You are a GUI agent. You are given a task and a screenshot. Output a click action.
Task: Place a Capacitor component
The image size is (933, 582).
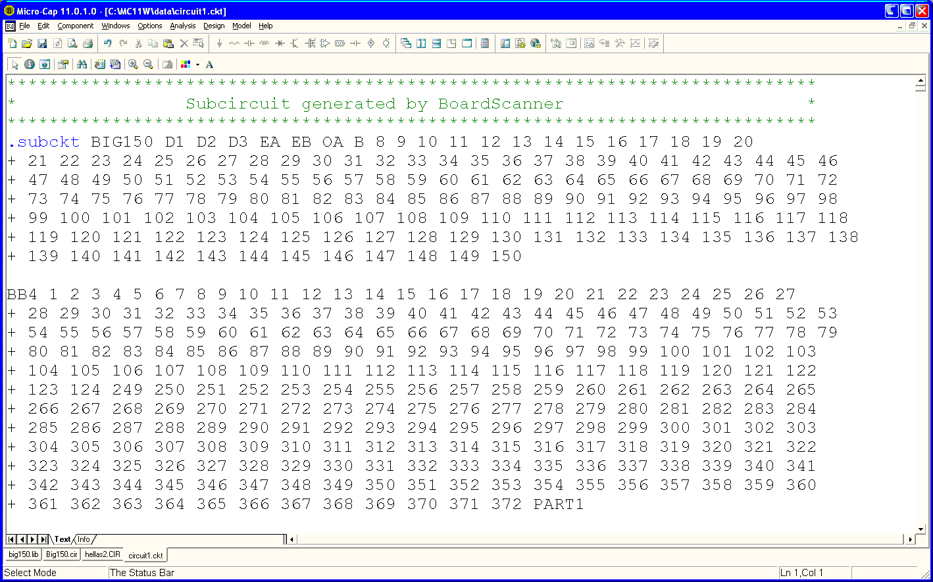pyautogui.click(x=249, y=43)
